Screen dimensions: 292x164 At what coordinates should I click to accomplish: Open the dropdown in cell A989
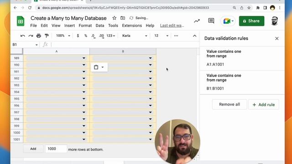click(x=84, y=58)
